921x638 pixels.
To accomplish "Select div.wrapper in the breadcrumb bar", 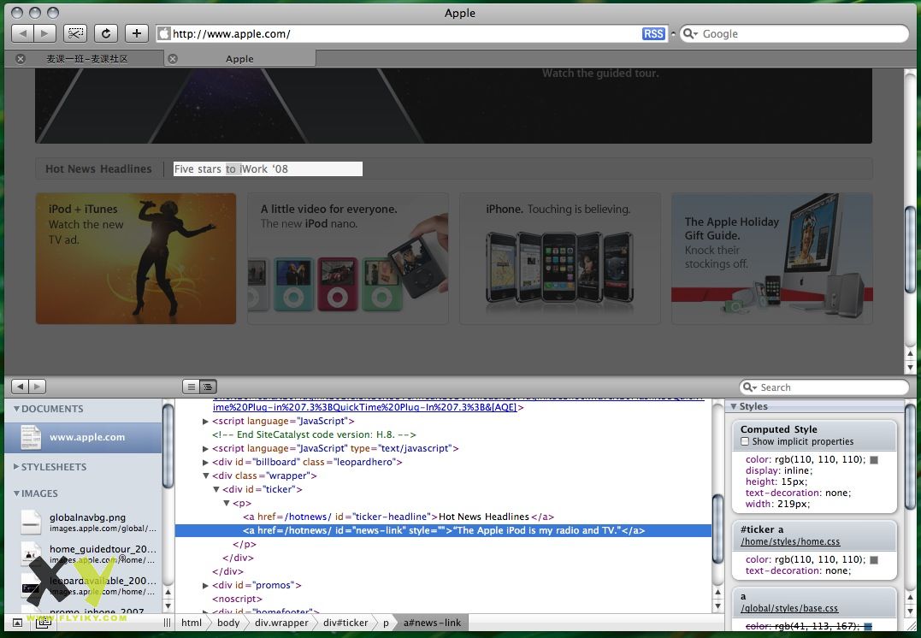I will click(281, 623).
